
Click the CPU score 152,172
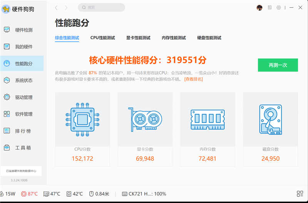click(82, 158)
